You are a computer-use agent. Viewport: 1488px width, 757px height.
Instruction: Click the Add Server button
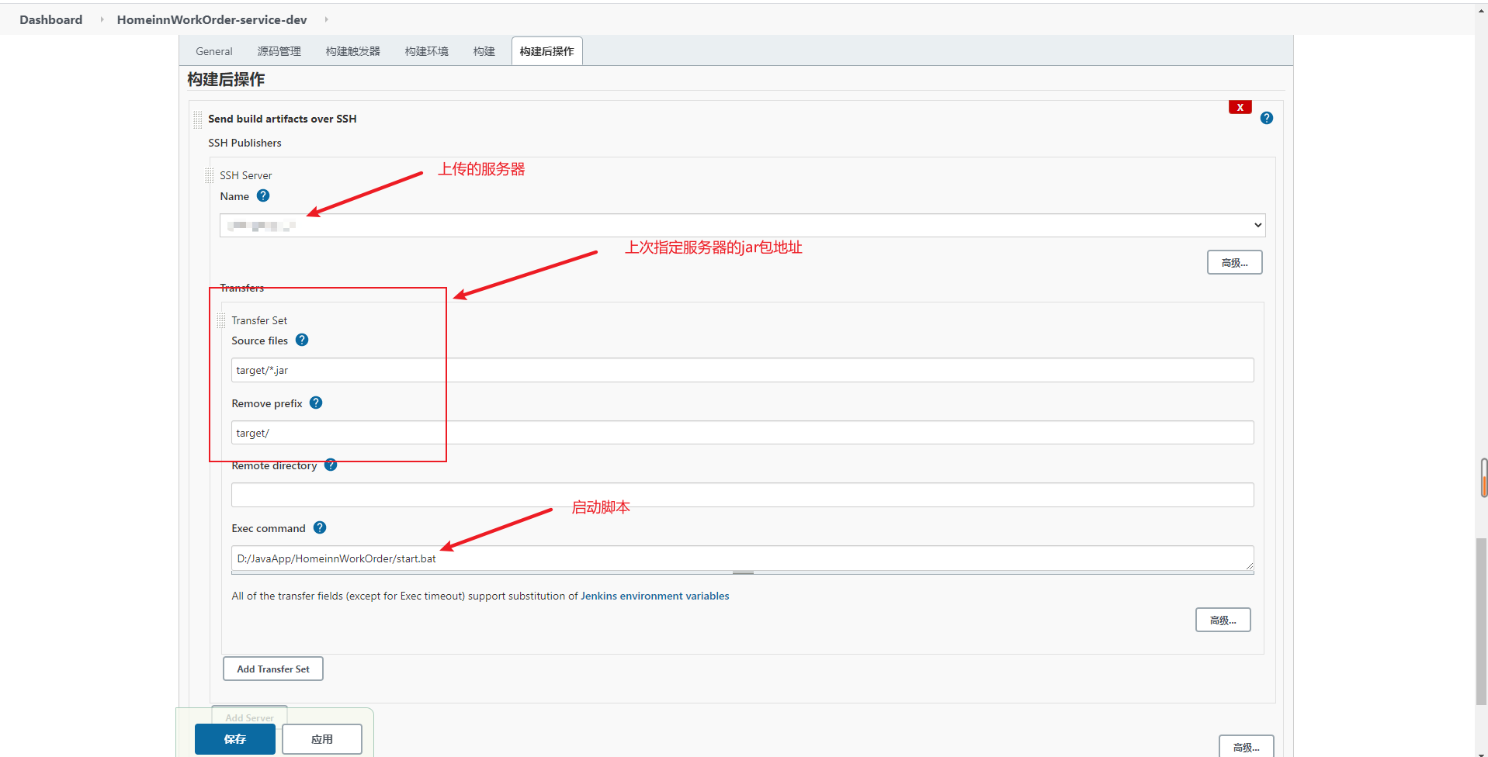250,716
